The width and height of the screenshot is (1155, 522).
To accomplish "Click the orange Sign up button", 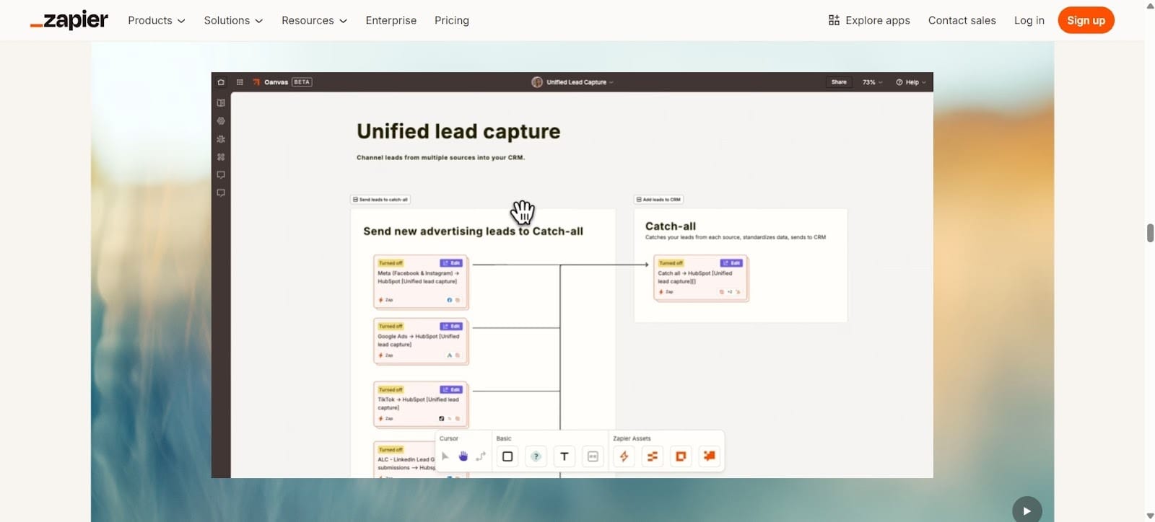I will [1086, 20].
